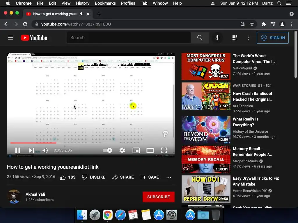The width and height of the screenshot is (298, 223).
Task: Open the History menu
Action: pyautogui.click(x=83, y=3)
